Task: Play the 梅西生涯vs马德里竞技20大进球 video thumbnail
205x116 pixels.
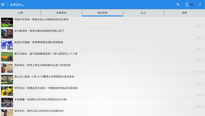Action: [x=7, y=22]
